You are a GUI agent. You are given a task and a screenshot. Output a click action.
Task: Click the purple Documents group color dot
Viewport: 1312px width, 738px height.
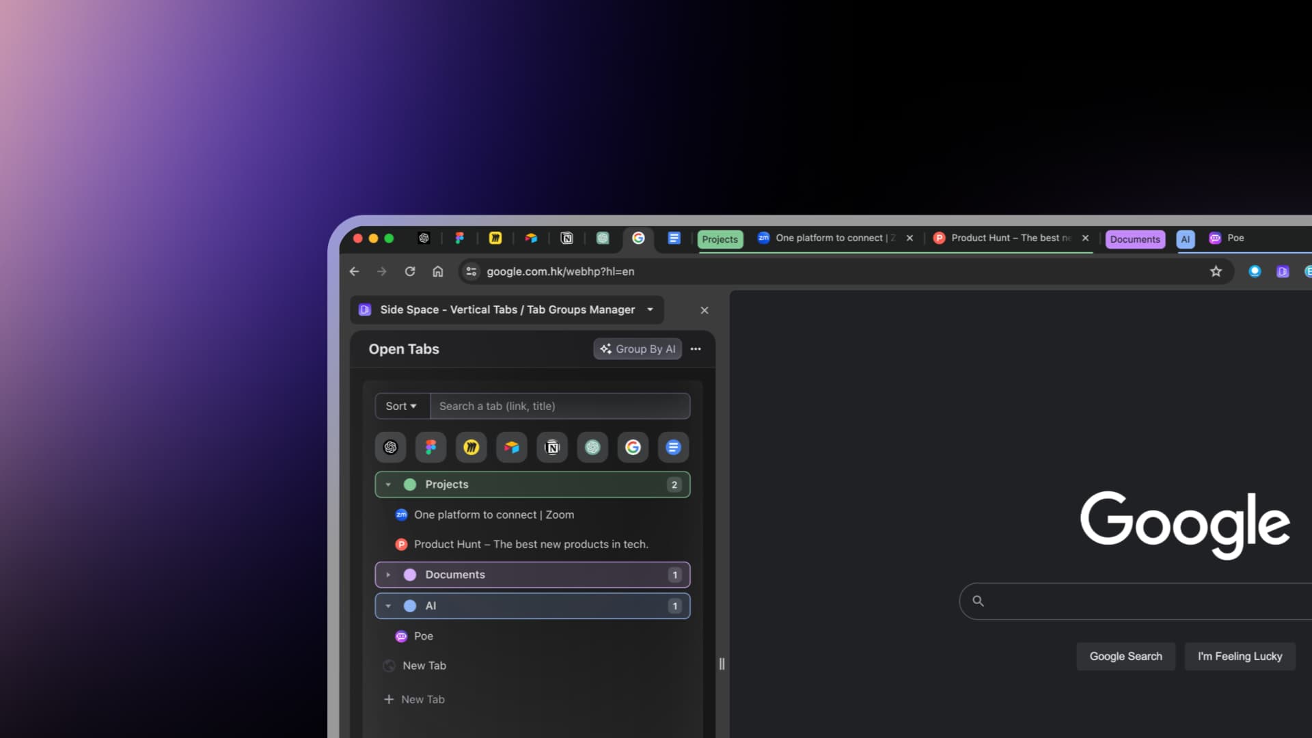410,575
